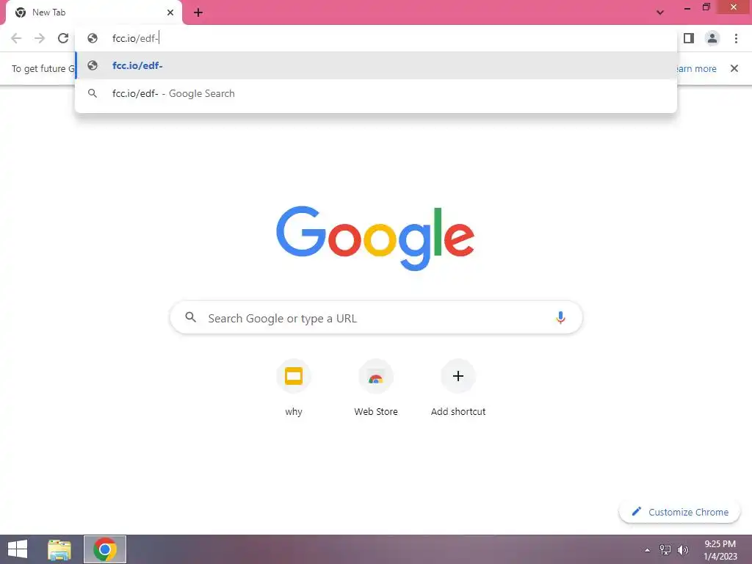Reload the page with the refresh icon

(x=63, y=38)
